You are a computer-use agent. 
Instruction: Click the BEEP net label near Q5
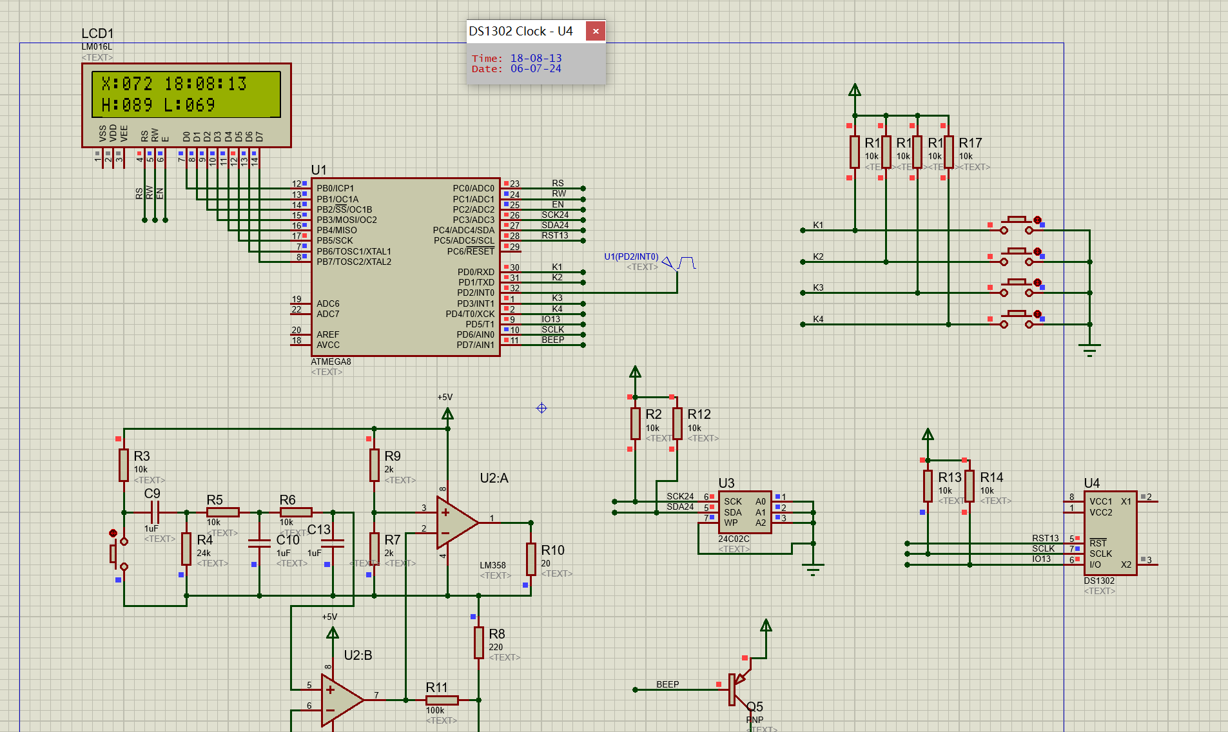point(667,684)
